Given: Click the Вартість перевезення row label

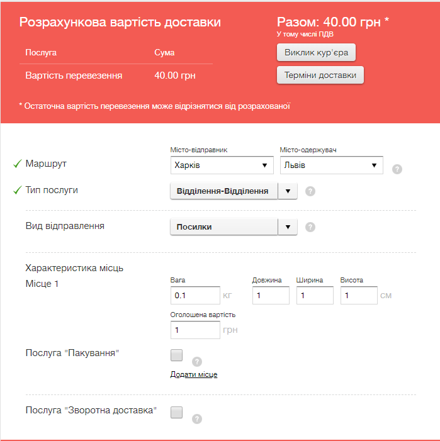Looking at the screenshot, I should coord(74,75).
